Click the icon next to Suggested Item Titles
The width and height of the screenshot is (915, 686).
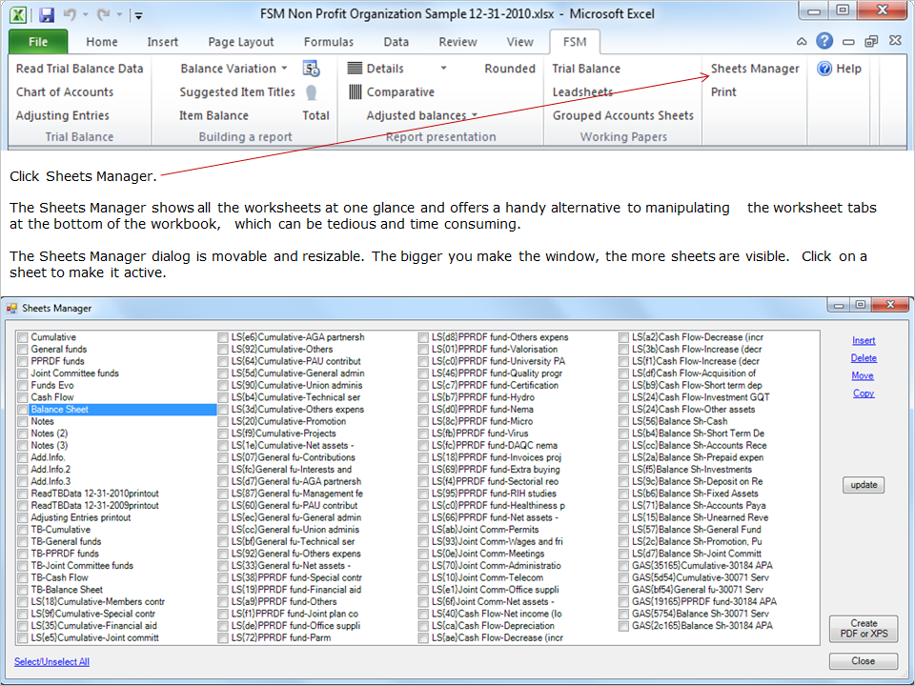pyautogui.click(x=312, y=92)
